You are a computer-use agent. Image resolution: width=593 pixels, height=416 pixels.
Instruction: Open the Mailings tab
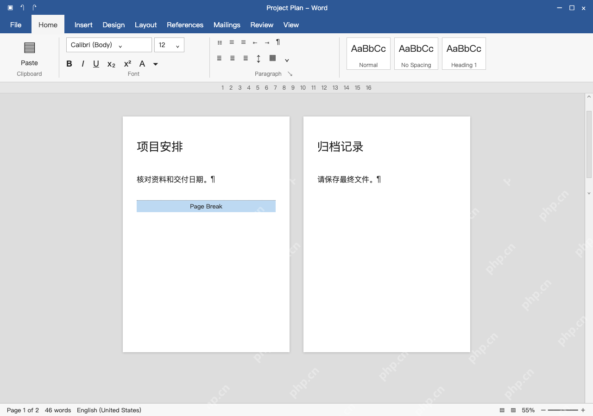click(227, 25)
